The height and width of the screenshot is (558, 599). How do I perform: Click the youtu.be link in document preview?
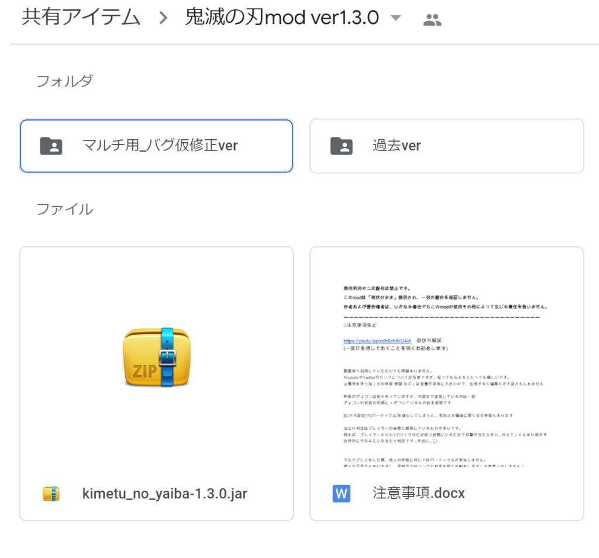click(377, 340)
